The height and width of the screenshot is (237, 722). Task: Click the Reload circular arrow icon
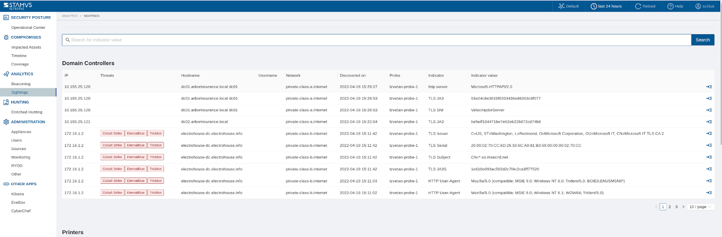638,6
